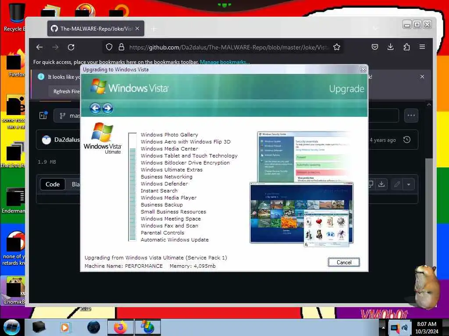Open Vista upgrade taskbar icon
The image size is (449, 336).
148,327
